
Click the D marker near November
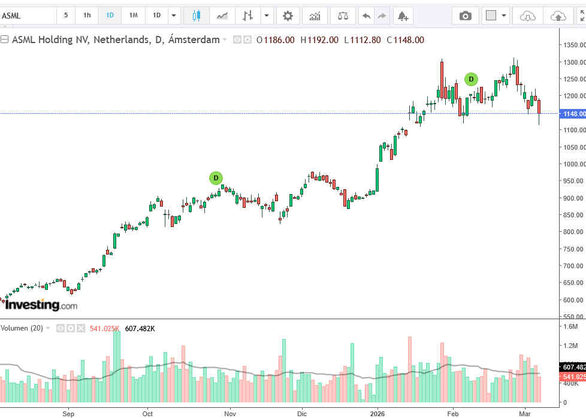pyautogui.click(x=216, y=178)
